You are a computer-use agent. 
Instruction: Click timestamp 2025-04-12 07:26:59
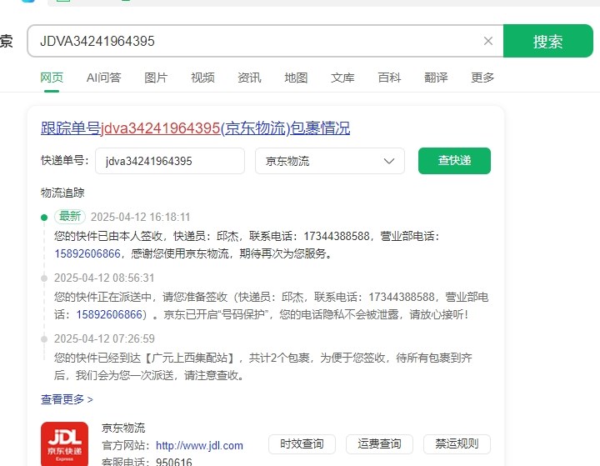(x=104, y=338)
